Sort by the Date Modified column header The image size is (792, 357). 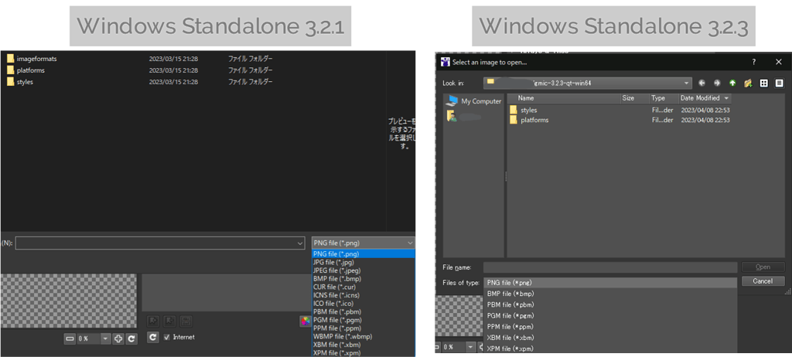pyautogui.click(x=705, y=98)
